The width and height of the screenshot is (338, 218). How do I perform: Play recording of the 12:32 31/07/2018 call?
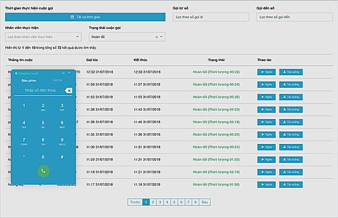[x=266, y=72]
